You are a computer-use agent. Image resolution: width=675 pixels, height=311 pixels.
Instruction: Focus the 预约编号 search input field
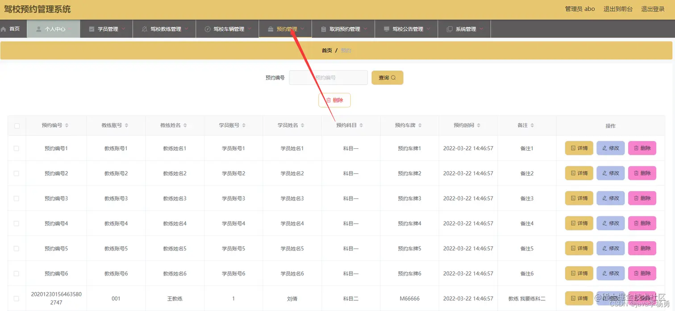click(328, 78)
